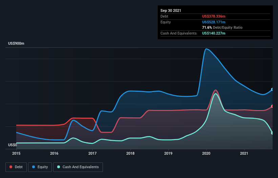Toggle the Cash And Equivalents legend button

click(78, 167)
